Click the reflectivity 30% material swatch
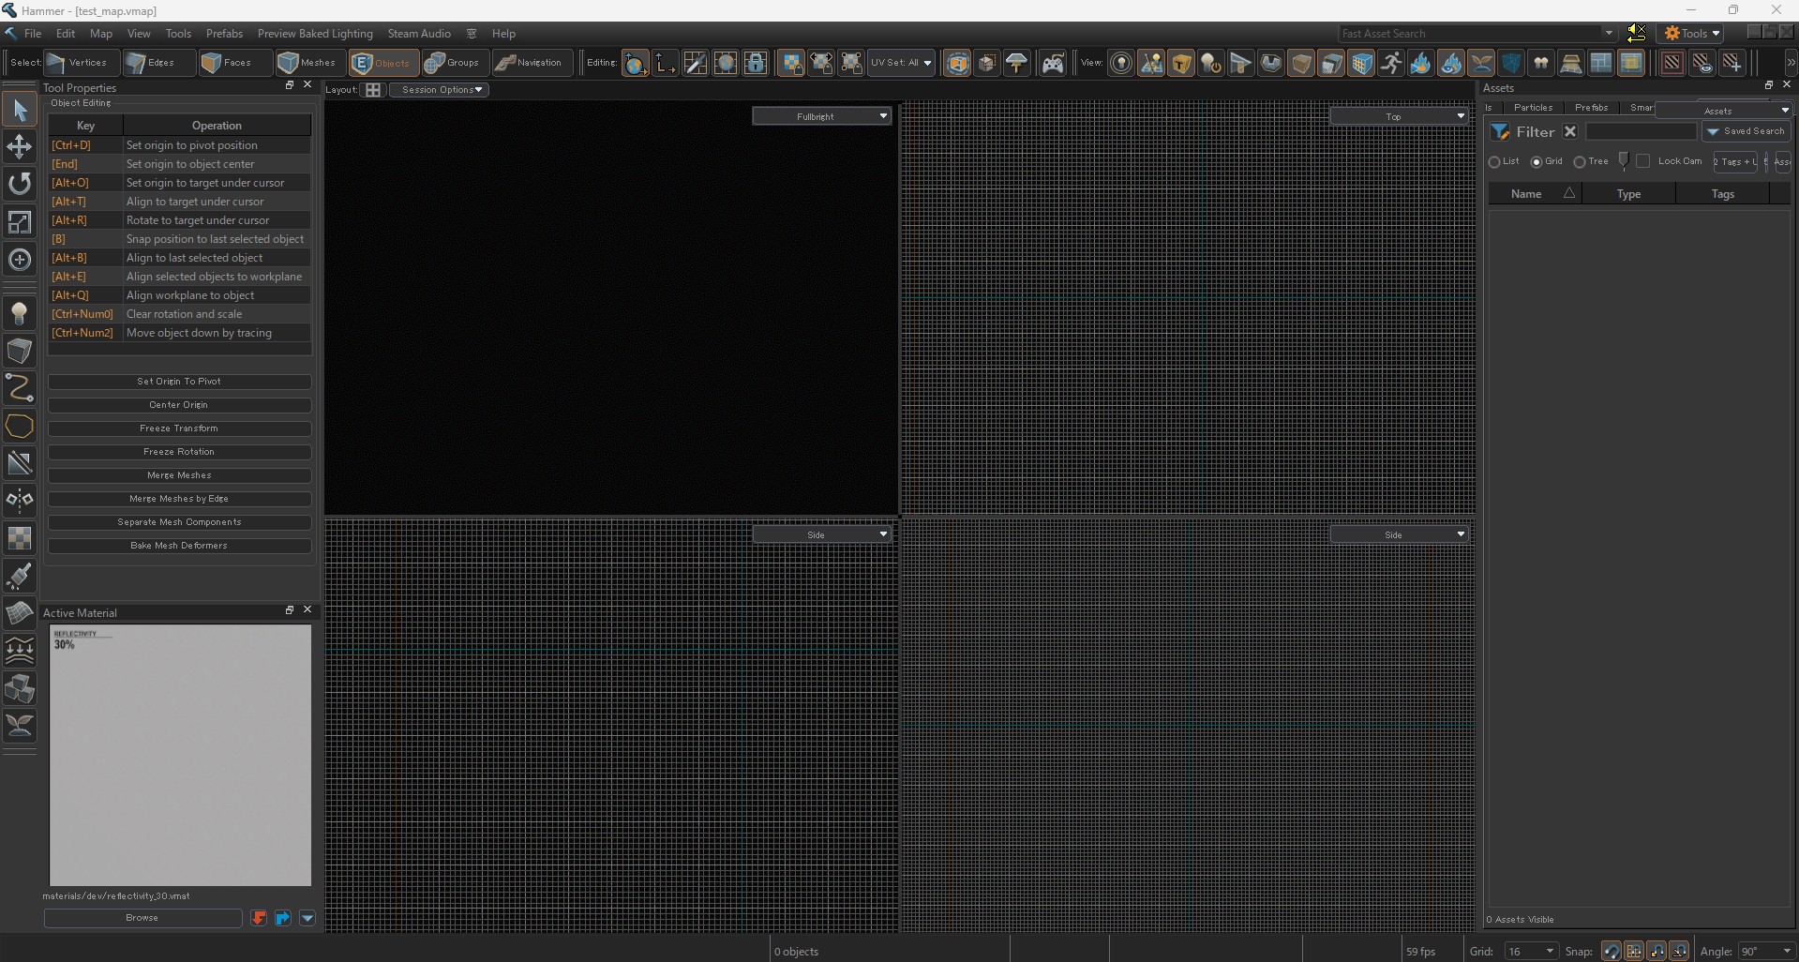 point(180,755)
